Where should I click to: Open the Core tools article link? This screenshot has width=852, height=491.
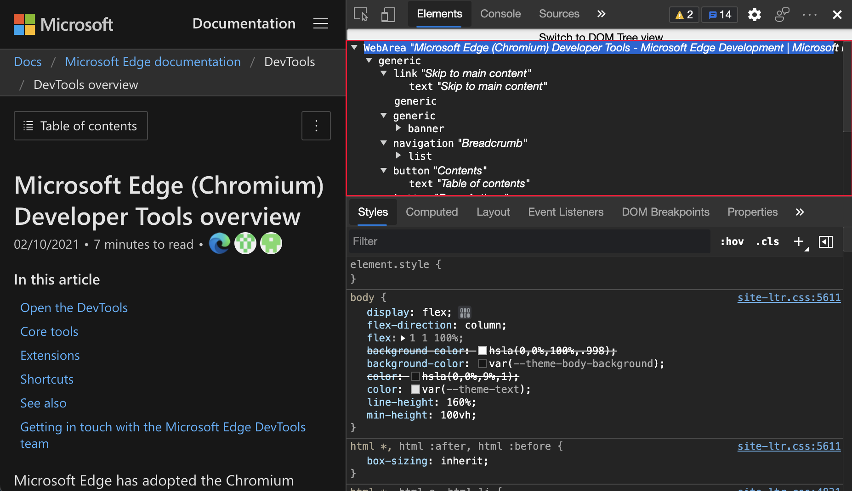(x=49, y=331)
